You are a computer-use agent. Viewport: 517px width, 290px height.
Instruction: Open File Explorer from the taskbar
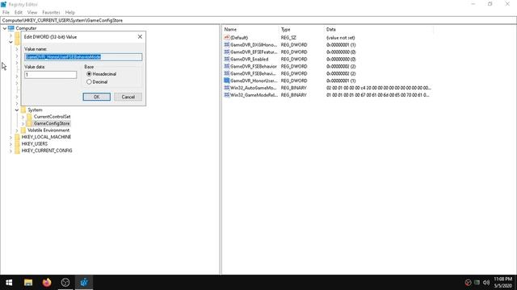pyautogui.click(x=28, y=283)
